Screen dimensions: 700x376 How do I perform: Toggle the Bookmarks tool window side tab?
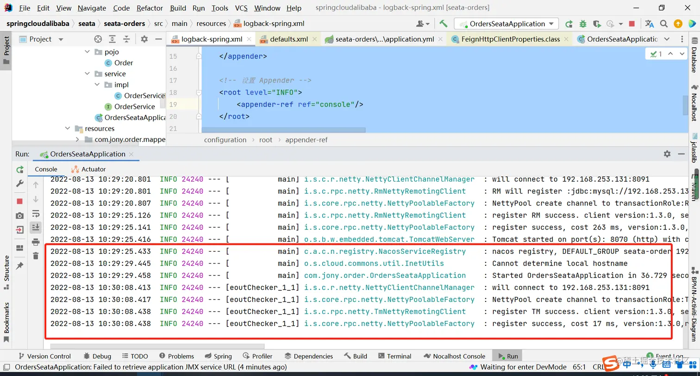[x=6, y=322]
